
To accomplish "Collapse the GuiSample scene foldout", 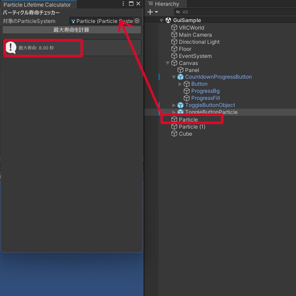I will (161, 20).
